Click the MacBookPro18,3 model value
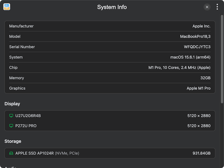Image resolution: width=224 pixels, height=168 pixels. [x=195, y=36]
